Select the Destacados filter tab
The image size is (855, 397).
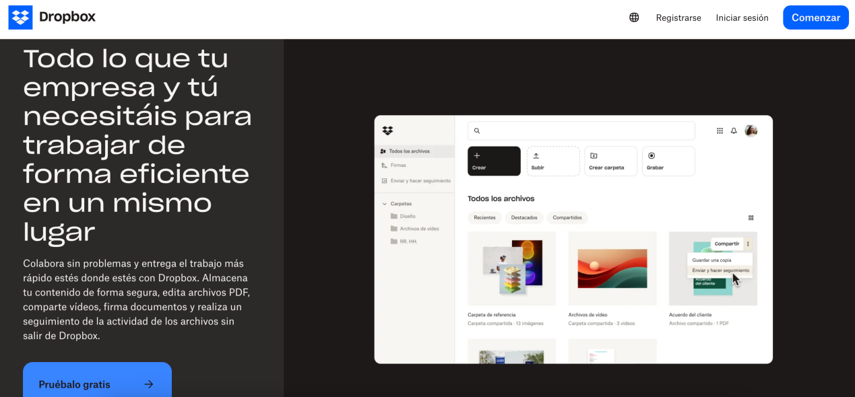tap(524, 217)
